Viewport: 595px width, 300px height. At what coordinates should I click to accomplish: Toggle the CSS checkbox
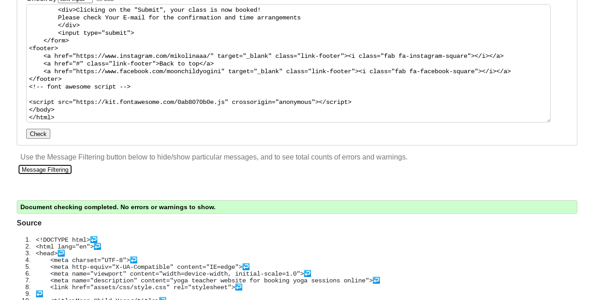[99, 1]
